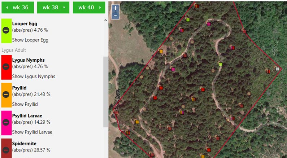Viewport: 287px width, 158px height.
Task: Select the magenta marker near the road top
Action: point(209,24)
